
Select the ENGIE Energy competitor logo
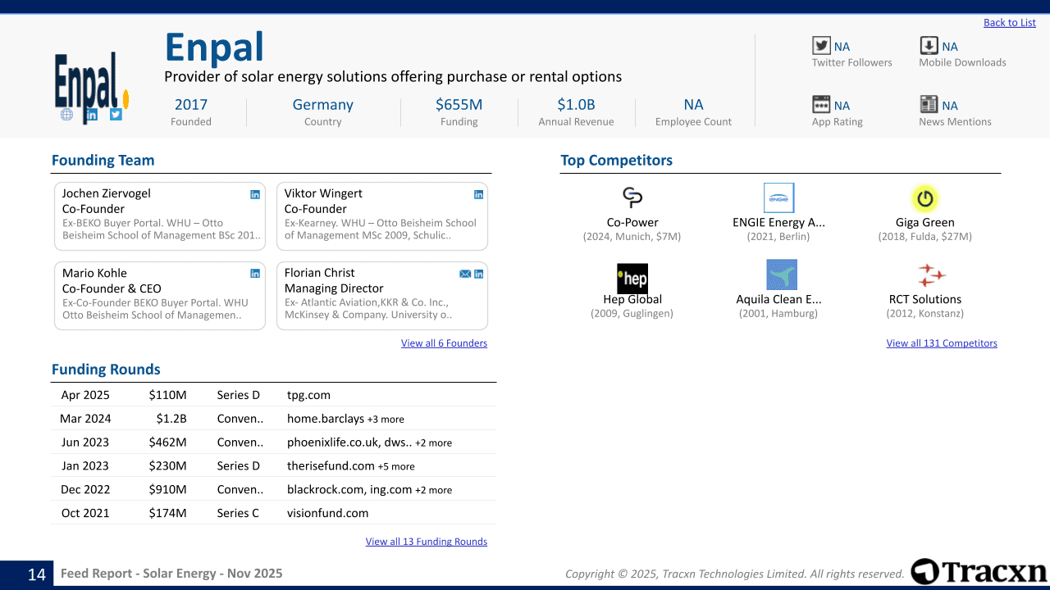778,198
